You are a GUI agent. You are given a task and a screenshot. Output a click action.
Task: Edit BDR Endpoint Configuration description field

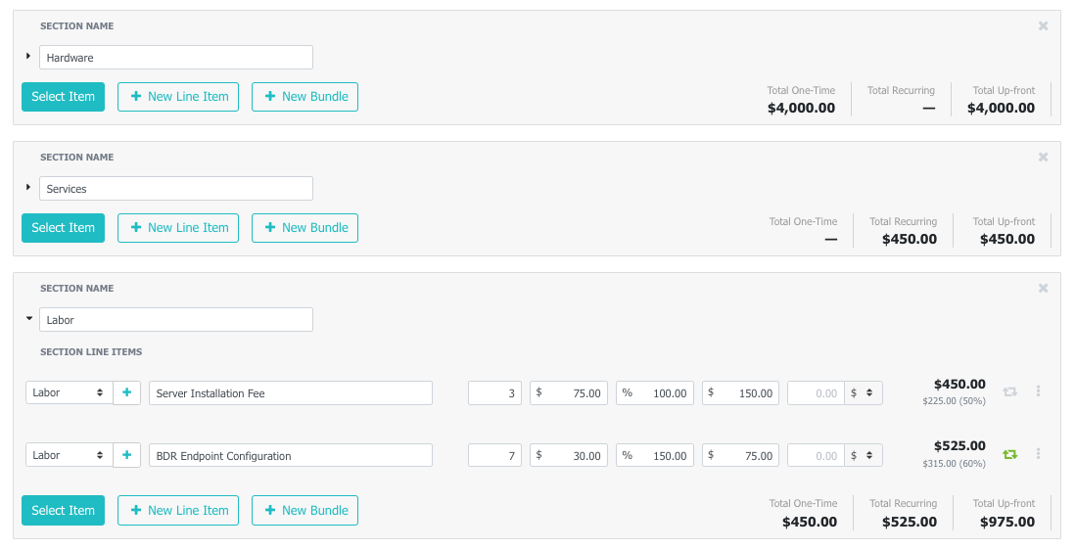(x=291, y=455)
